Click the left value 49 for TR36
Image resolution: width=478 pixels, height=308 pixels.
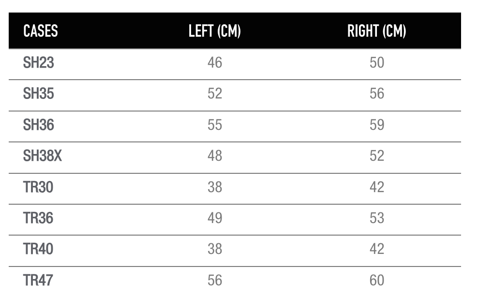click(215, 218)
